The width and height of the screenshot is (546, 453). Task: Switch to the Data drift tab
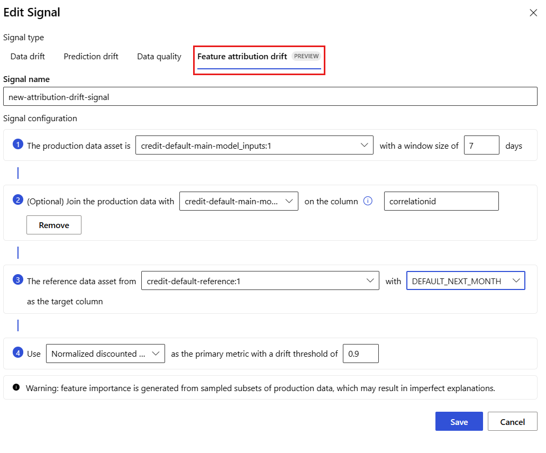pyautogui.click(x=28, y=57)
